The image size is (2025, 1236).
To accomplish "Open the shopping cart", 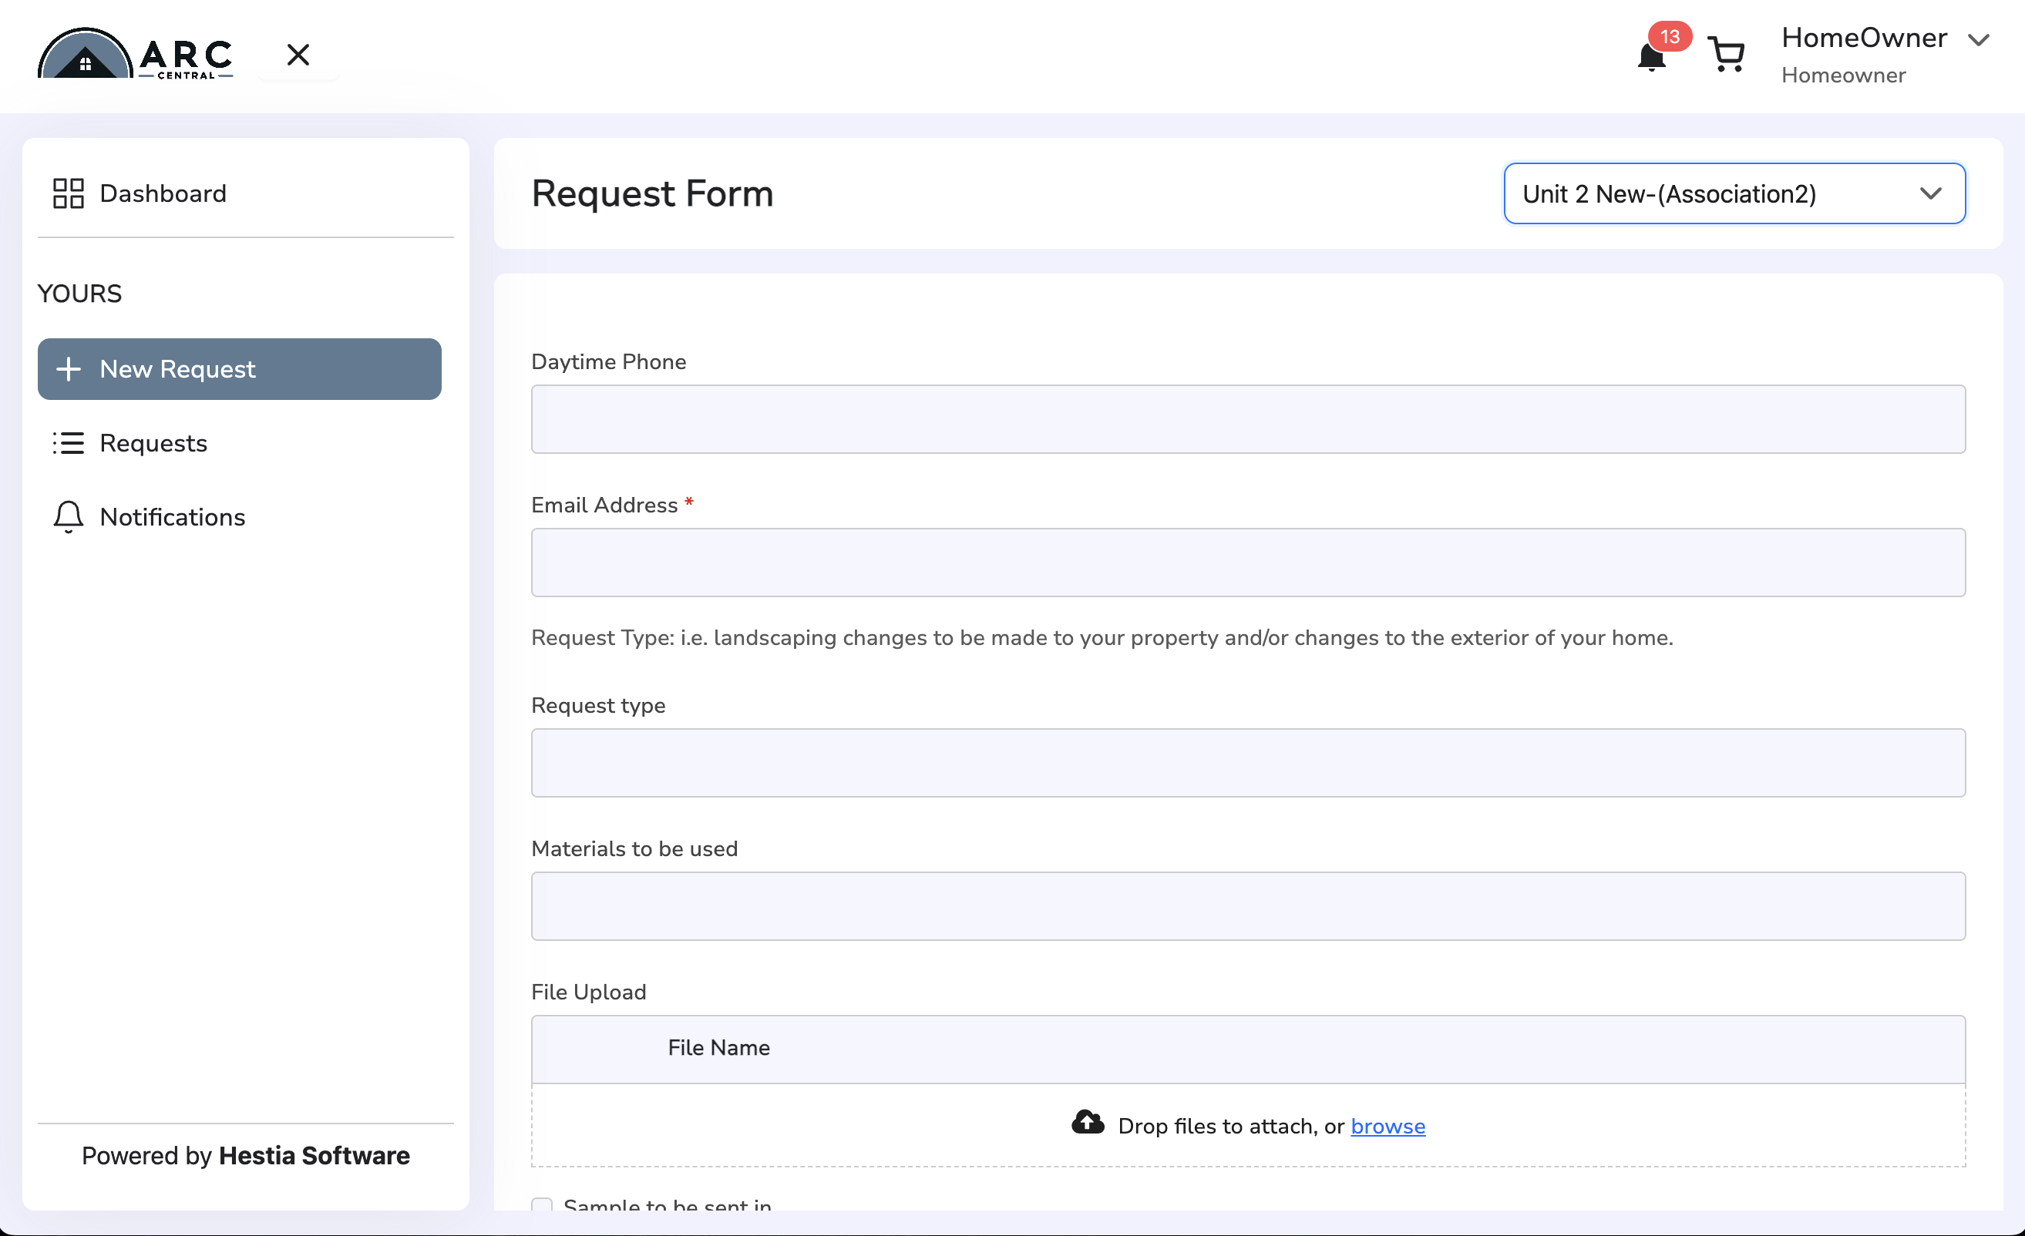I will click(x=1726, y=54).
